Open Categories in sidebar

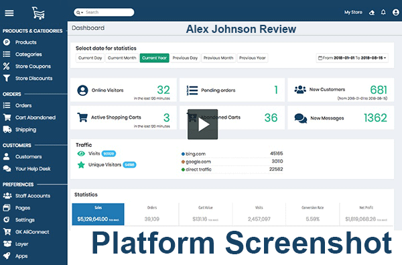click(x=28, y=54)
